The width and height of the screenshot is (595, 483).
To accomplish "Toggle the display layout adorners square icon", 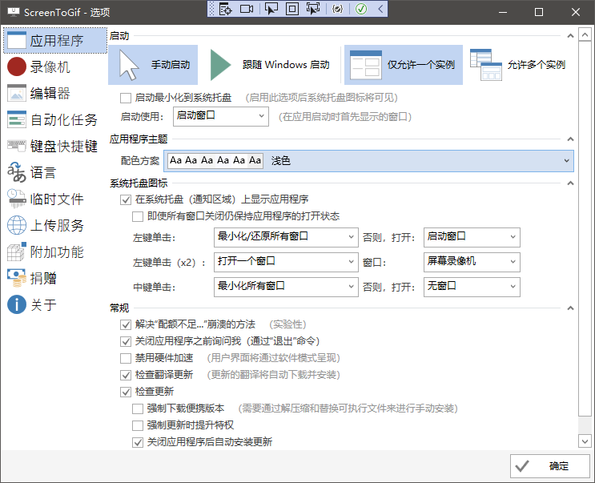I will pos(291,9).
